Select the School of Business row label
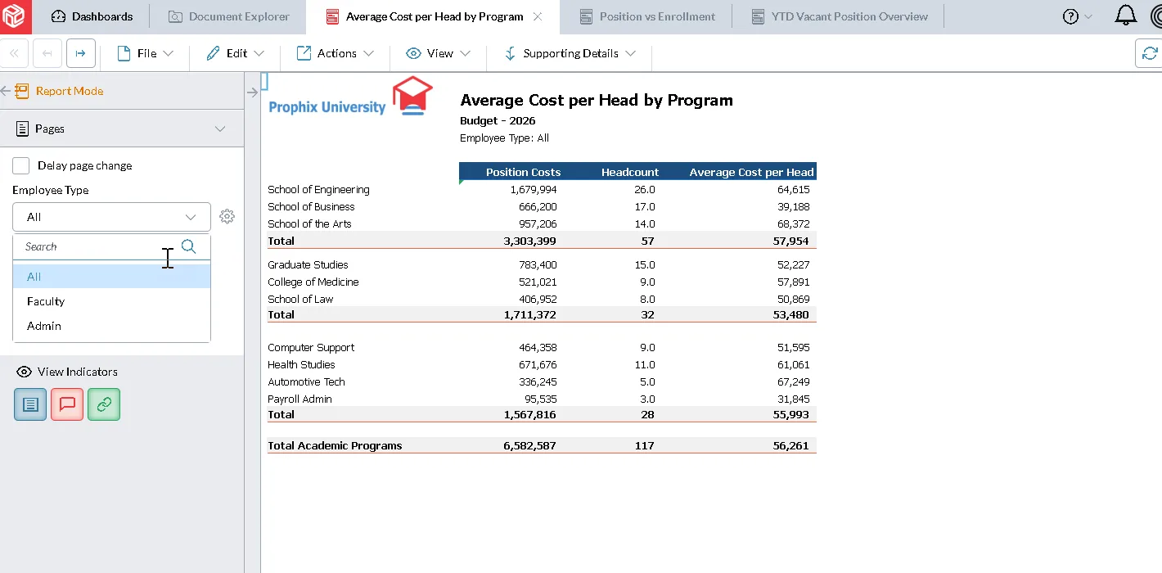The width and height of the screenshot is (1162, 573). tap(311, 206)
